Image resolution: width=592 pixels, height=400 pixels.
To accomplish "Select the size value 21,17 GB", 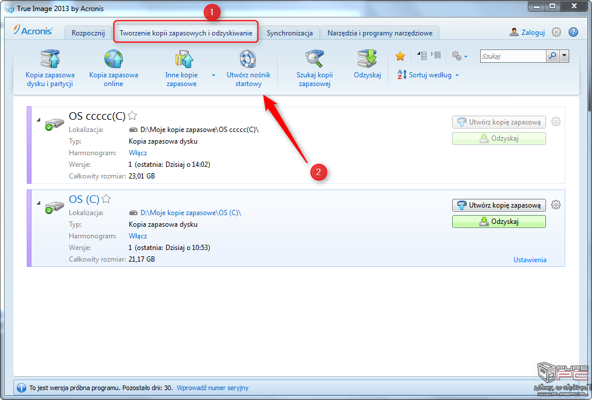I will coord(142,259).
